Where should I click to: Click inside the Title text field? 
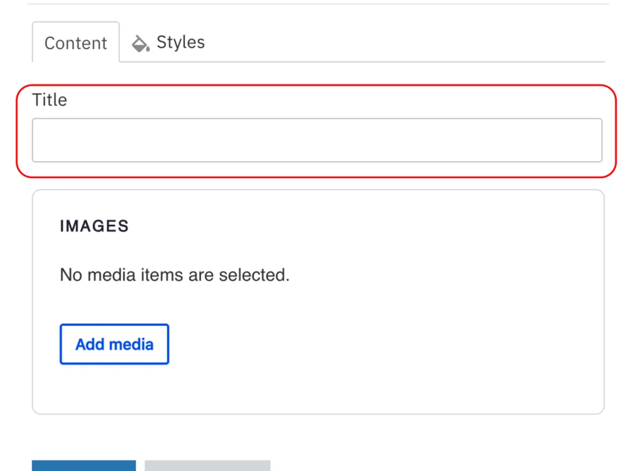point(317,140)
